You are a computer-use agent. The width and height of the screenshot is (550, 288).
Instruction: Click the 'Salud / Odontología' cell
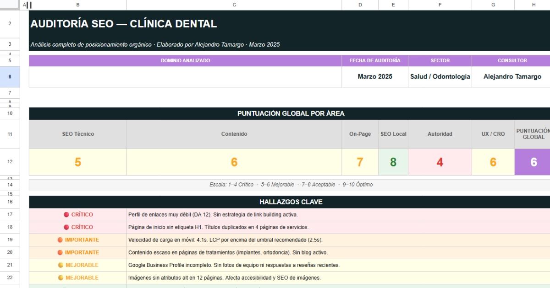440,77
